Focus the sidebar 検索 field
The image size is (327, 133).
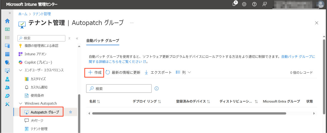[41, 38]
